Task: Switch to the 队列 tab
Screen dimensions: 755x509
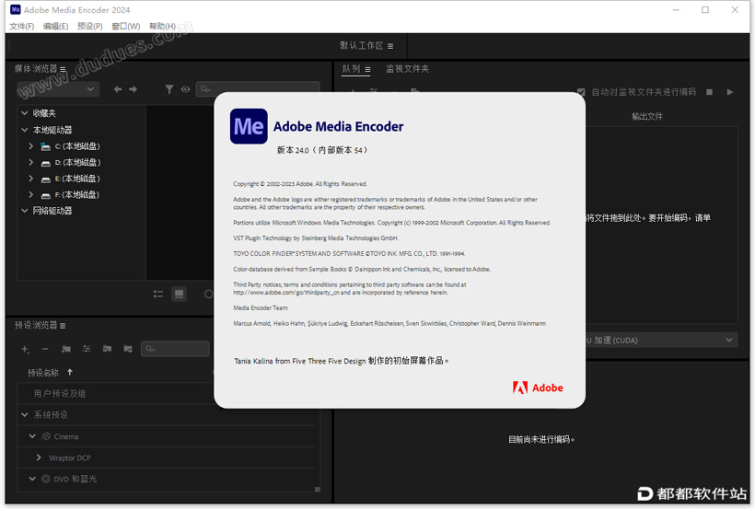Action: (351, 69)
